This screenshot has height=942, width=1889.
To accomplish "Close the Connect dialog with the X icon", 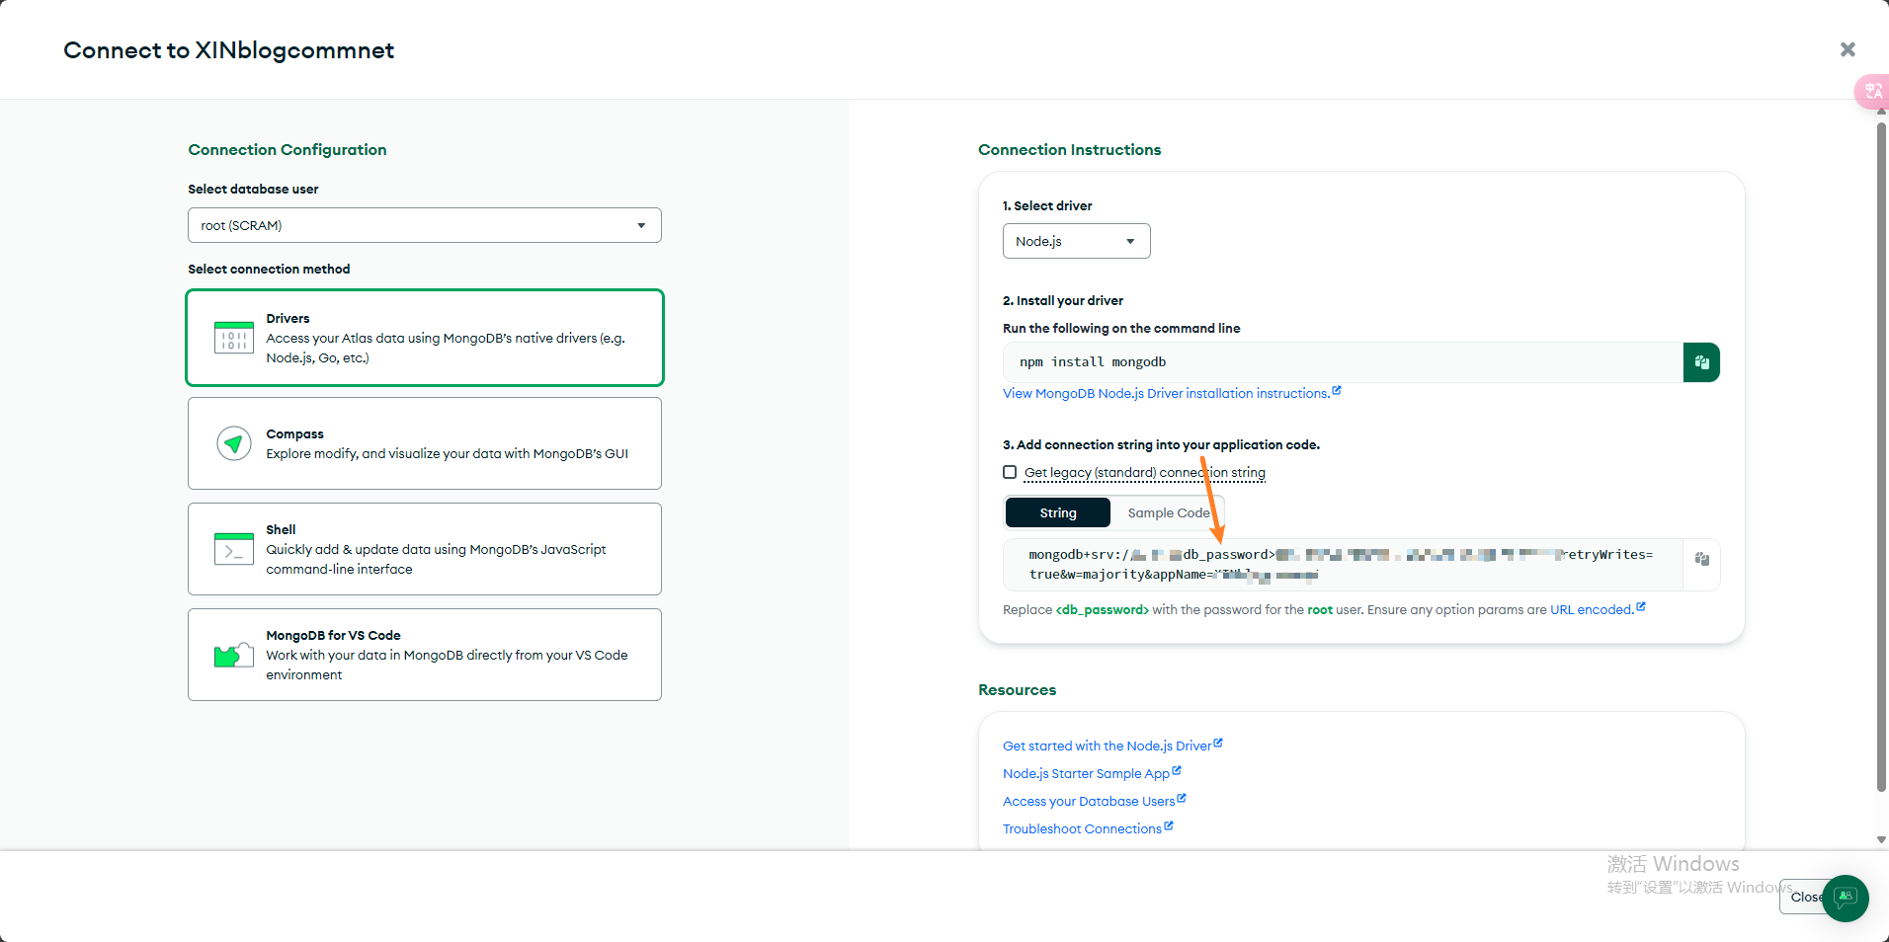I will pyautogui.click(x=1848, y=49).
